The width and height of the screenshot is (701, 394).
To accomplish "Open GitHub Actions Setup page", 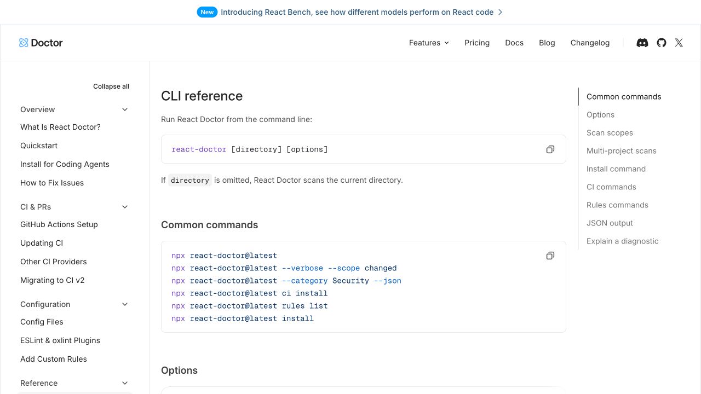I will point(59,224).
